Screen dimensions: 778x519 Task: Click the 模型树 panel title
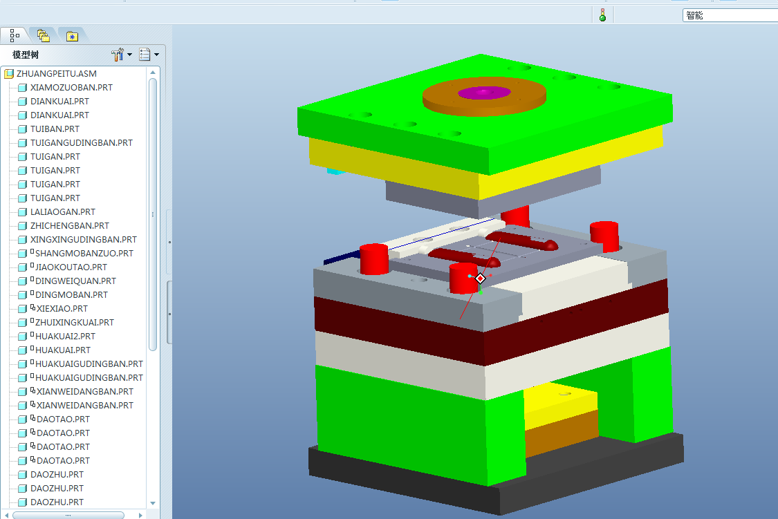[x=26, y=55]
